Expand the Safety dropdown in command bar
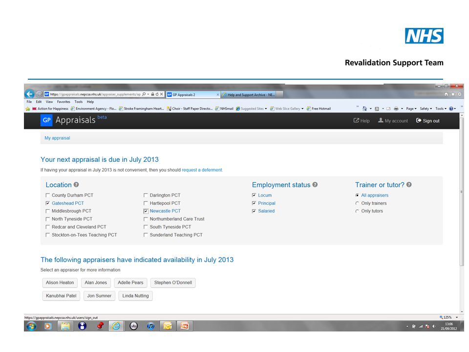The width and height of the screenshot is (469, 352). pyautogui.click(x=426, y=109)
